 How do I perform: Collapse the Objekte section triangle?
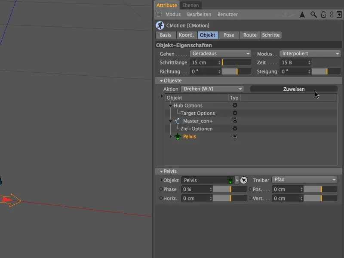coord(162,80)
